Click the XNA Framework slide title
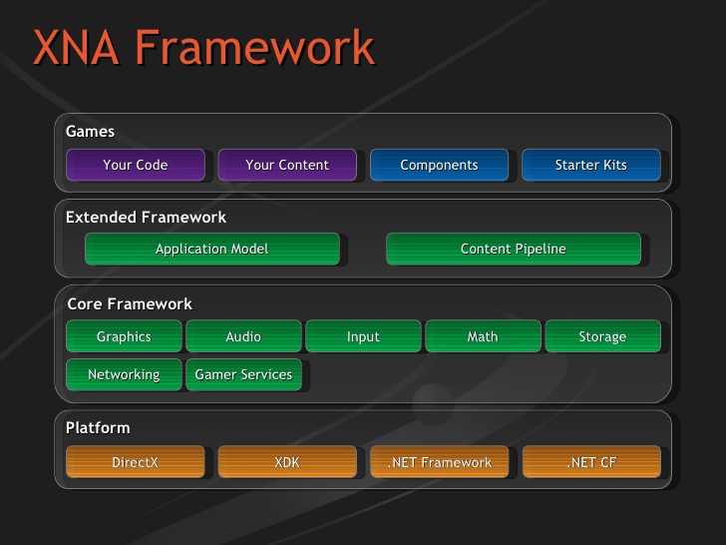 [203, 48]
